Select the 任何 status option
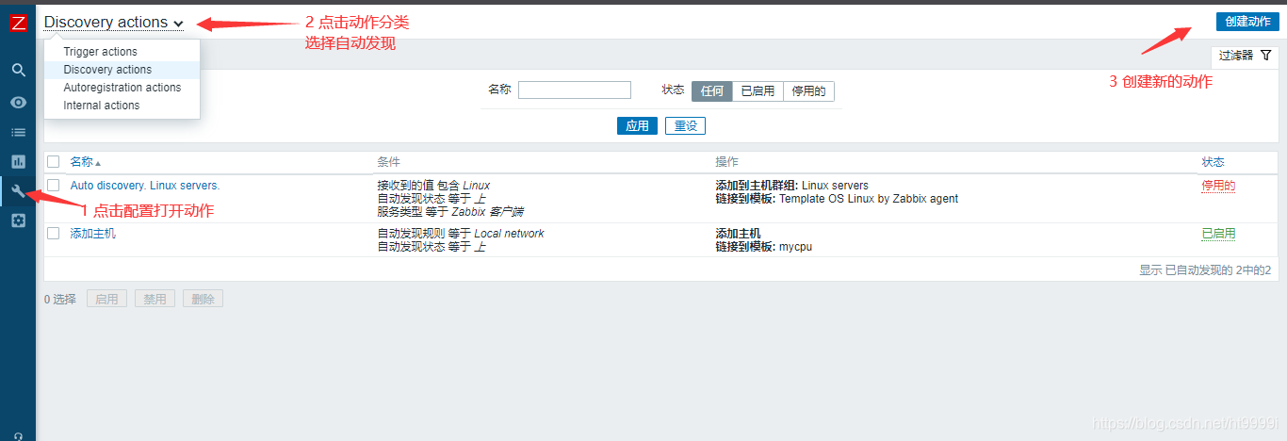This screenshot has height=441, width=1287. (712, 91)
